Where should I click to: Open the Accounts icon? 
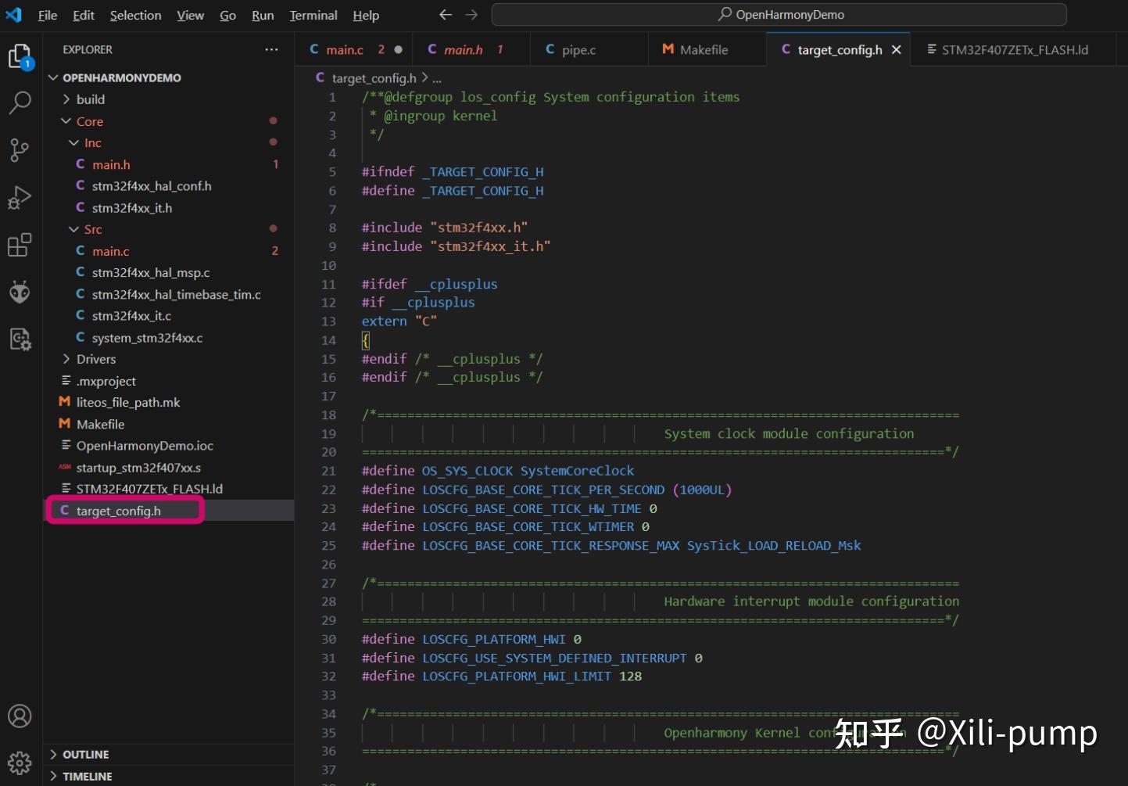(20, 716)
